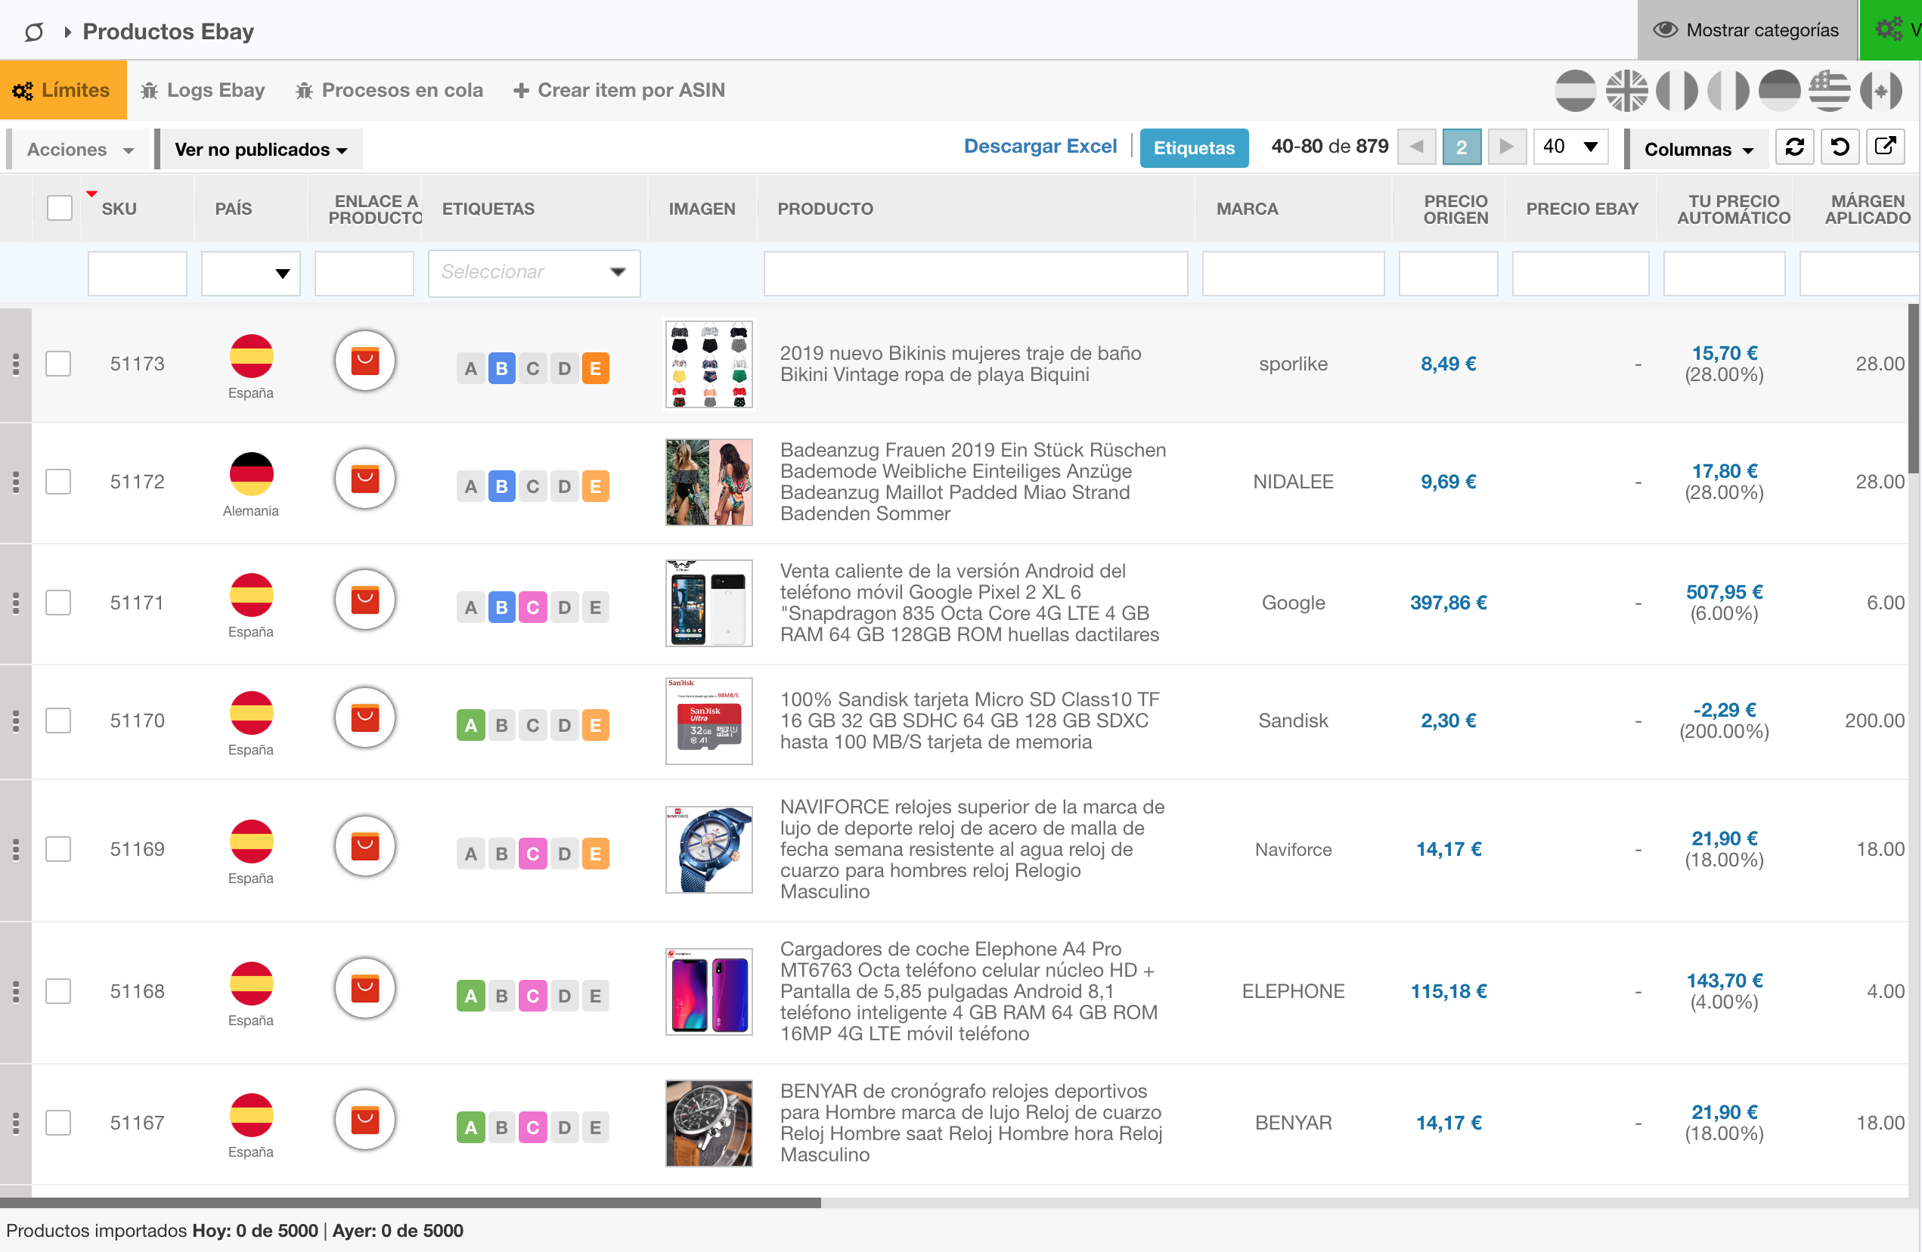Check the row checkbox for SKU 51171
Image resolution: width=1922 pixels, height=1252 pixels.
click(x=58, y=603)
